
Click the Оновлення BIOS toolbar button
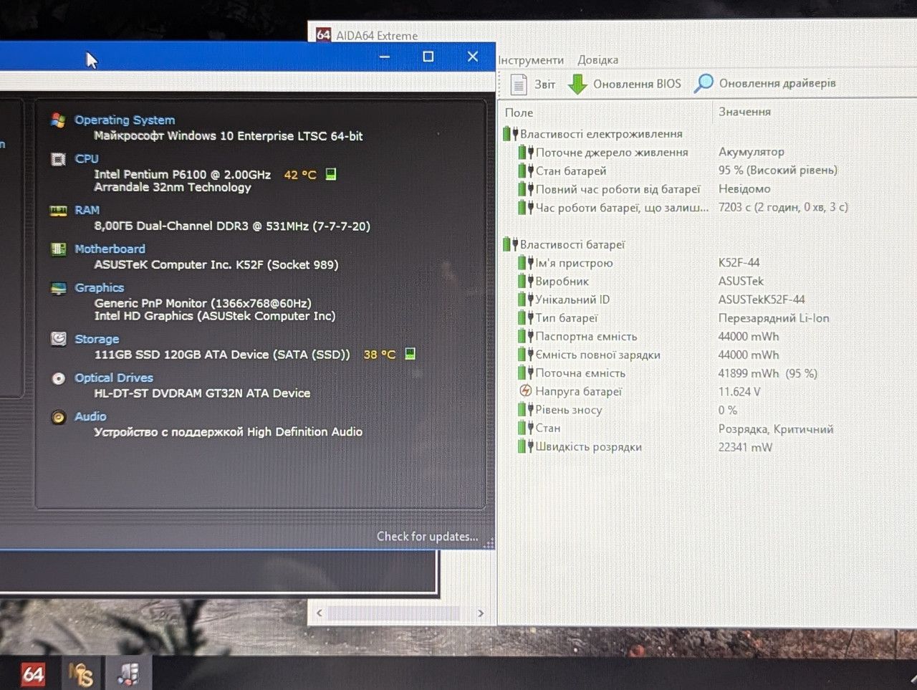625,85
